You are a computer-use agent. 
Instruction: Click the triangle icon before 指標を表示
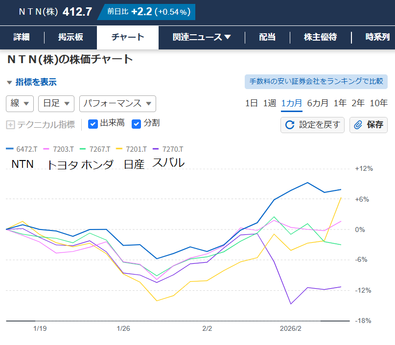pos(9,82)
